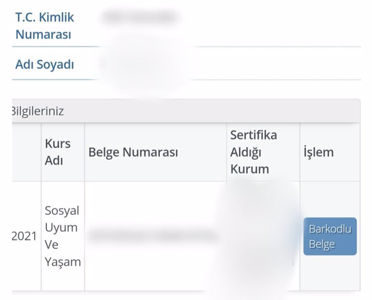The height and width of the screenshot is (300, 372).
Task: Click empty right side of Bilgileriniz header bar
Action: (251, 111)
